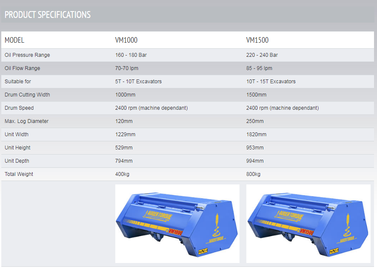Select the Oil Pressure Range label
Viewport: 377px width, 269px height.
point(27,55)
